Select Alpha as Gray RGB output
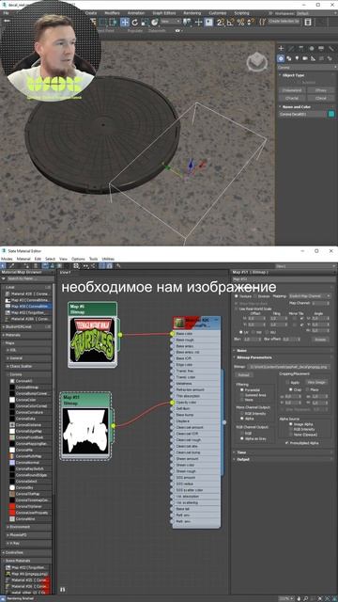Screen dimensions: 338x602 (242, 438)
